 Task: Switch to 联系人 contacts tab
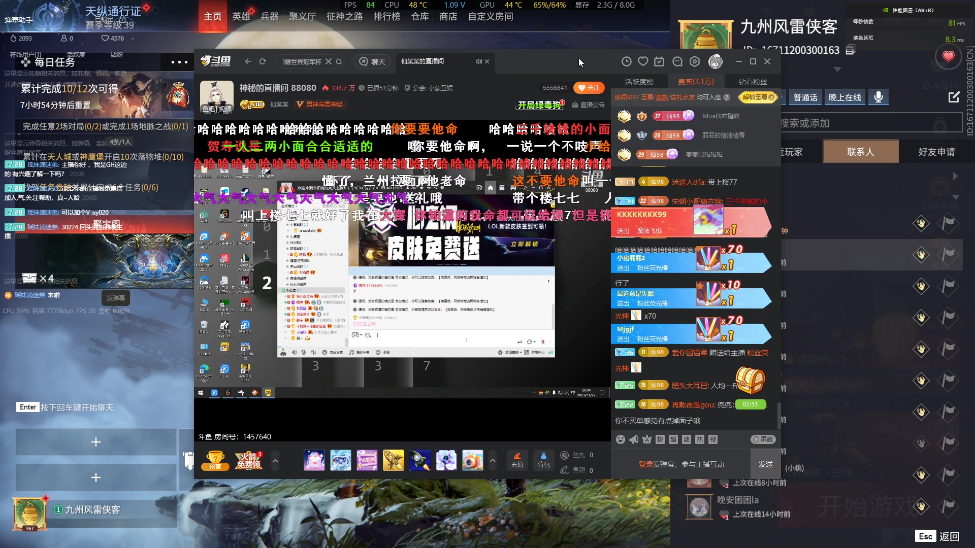coord(860,152)
